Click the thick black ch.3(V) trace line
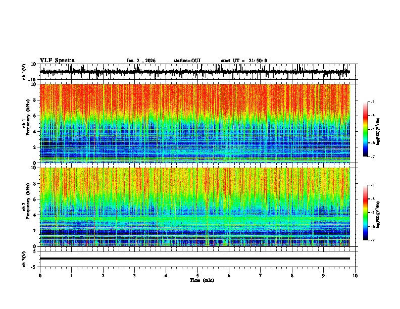This screenshot has width=400, height=309. (195, 259)
